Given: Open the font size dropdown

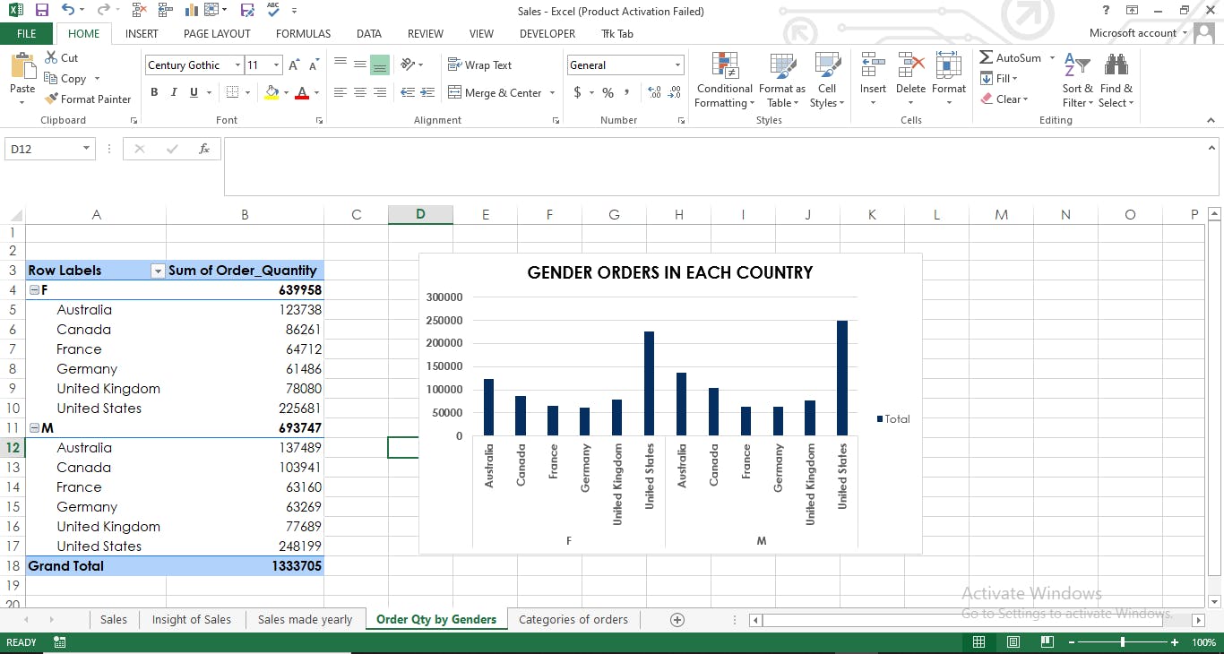Looking at the screenshot, I should [x=276, y=65].
